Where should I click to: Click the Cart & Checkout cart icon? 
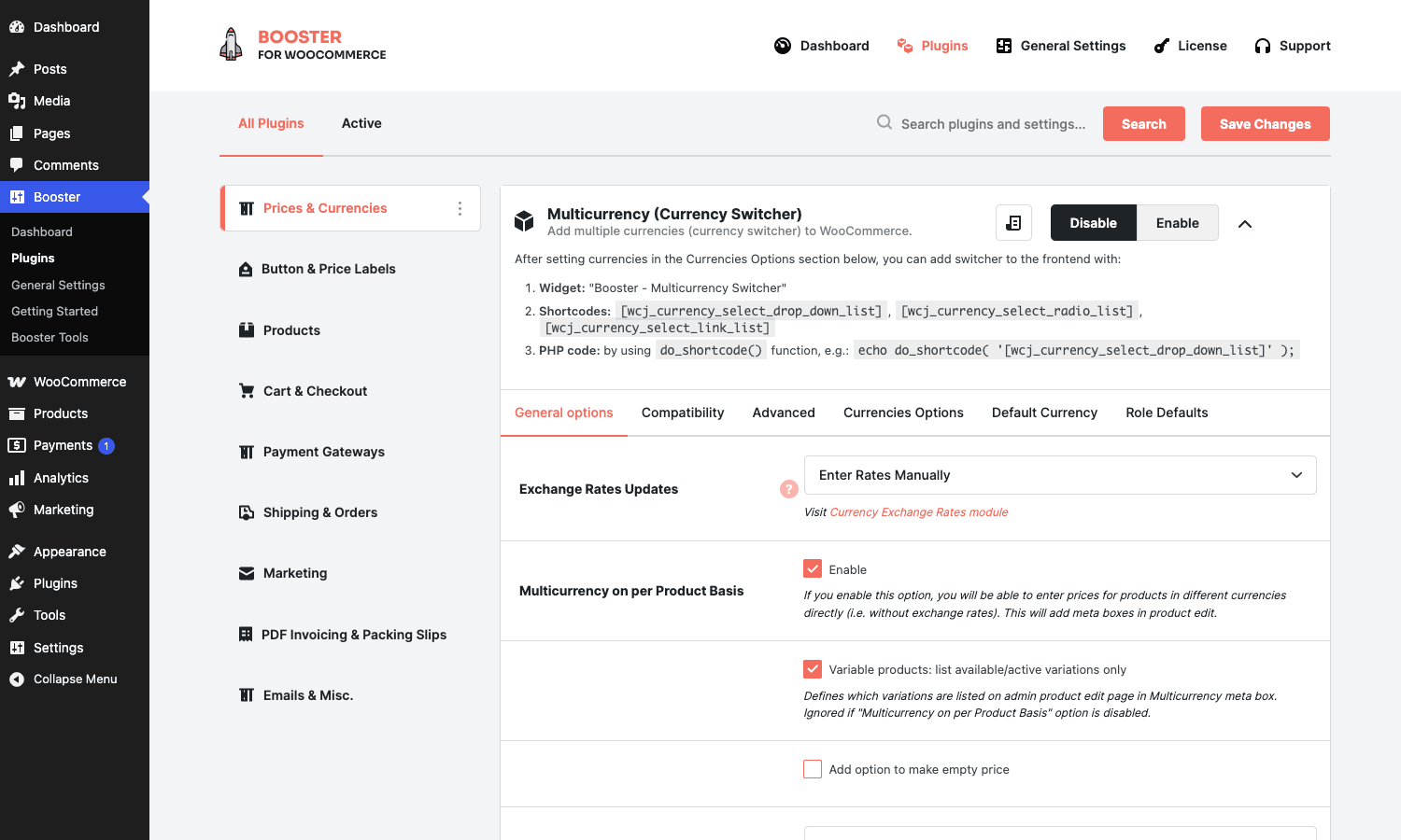click(x=247, y=391)
